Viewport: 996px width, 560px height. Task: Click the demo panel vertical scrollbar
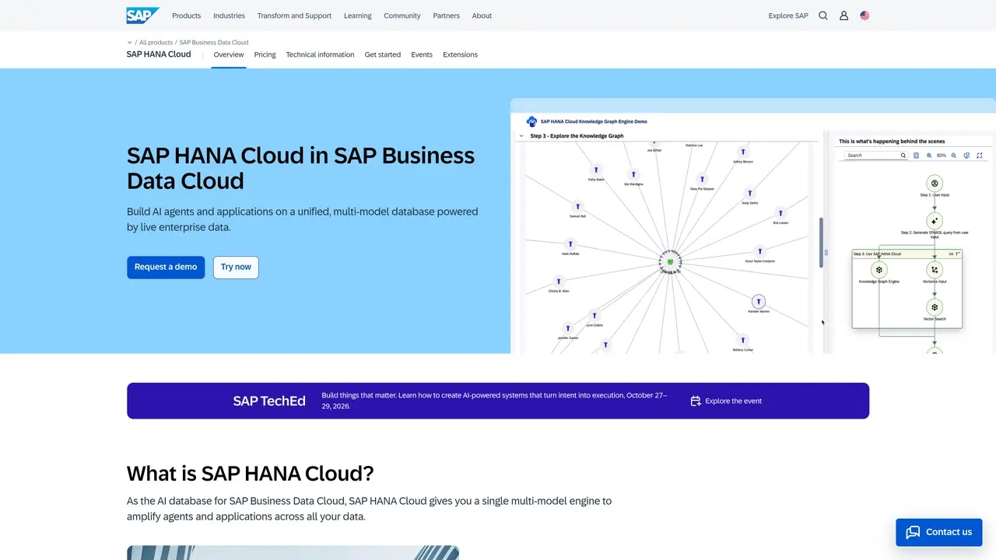click(x=821, y=243)
